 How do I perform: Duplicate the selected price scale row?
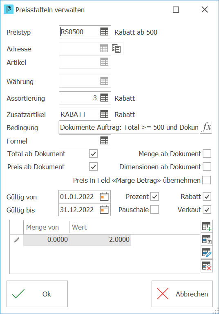point(207,240)
